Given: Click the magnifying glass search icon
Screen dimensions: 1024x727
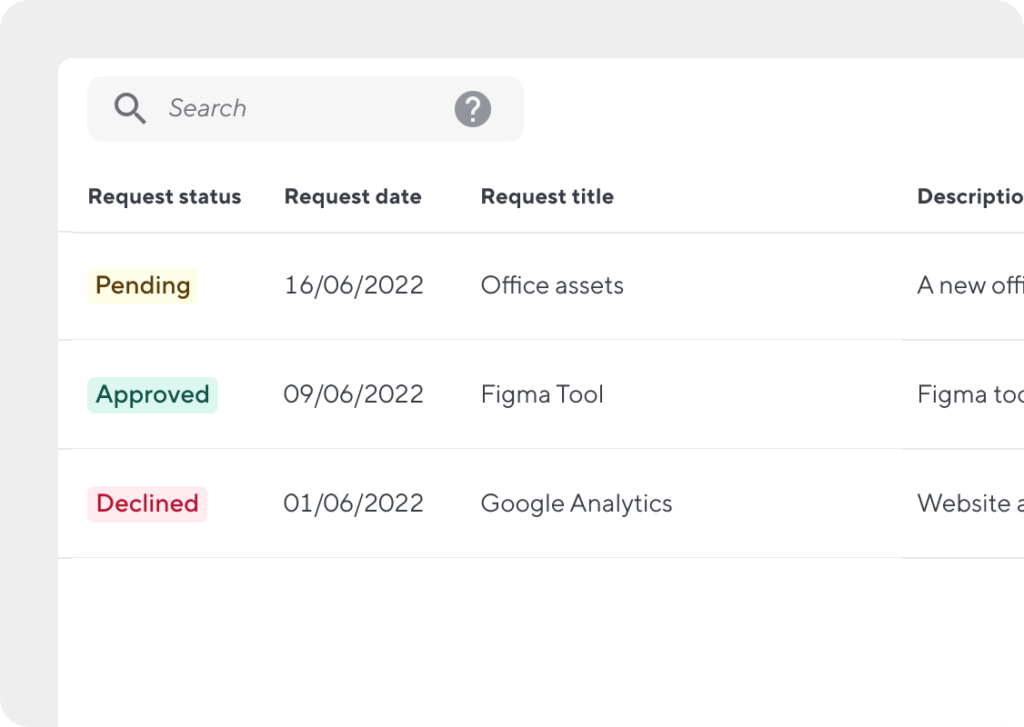Looking at the screenshot, I should pyautogui.click(x=130, y=108).
